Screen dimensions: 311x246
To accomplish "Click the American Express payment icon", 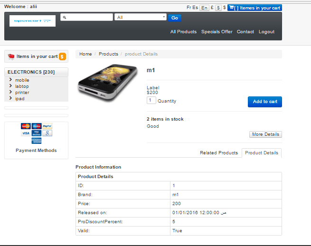I will pos(37,141).
